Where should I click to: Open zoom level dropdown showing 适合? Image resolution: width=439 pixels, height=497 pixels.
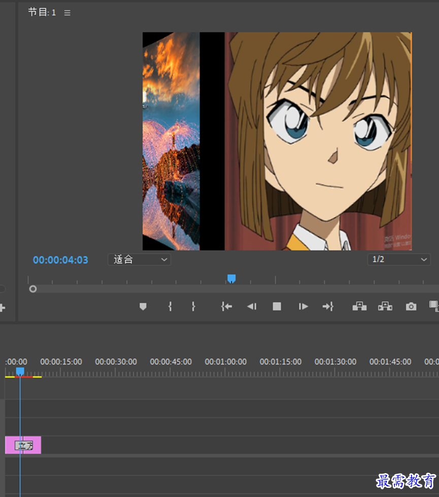(x=140, y=259)
